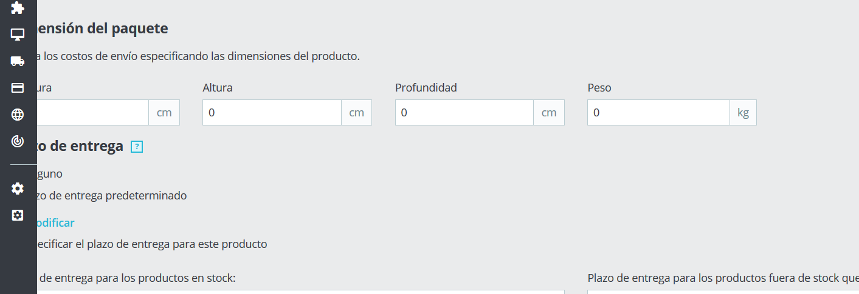Click the Peso input field
The image size is (859, 294).
pos(658,113)
